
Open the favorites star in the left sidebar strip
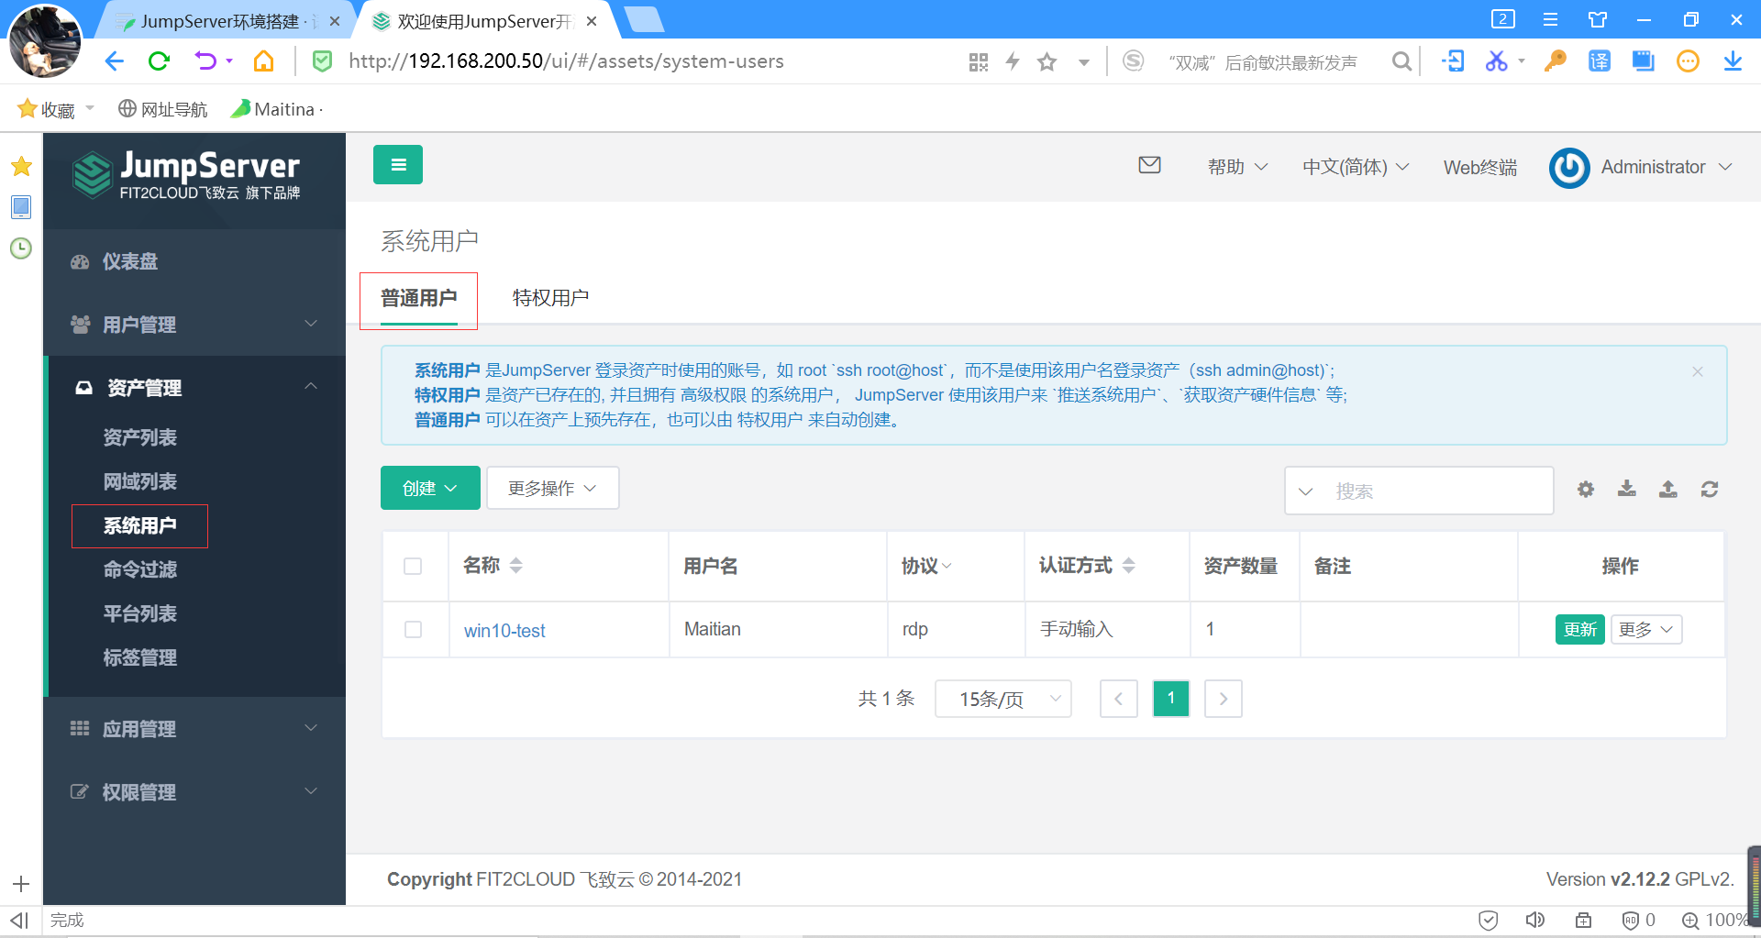(21, 166)
